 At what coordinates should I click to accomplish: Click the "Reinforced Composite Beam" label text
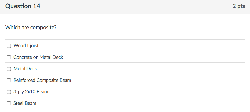tap(42, 80)
